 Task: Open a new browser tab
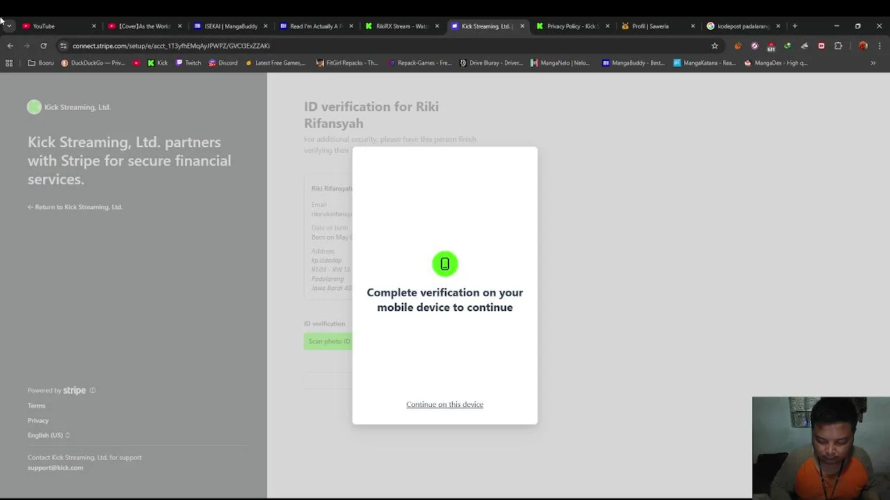click(795, 26)
